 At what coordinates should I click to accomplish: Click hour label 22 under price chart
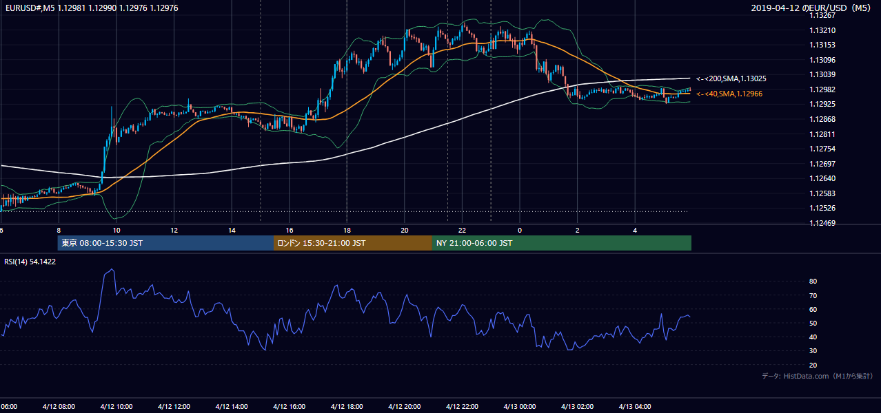[462, 231]
